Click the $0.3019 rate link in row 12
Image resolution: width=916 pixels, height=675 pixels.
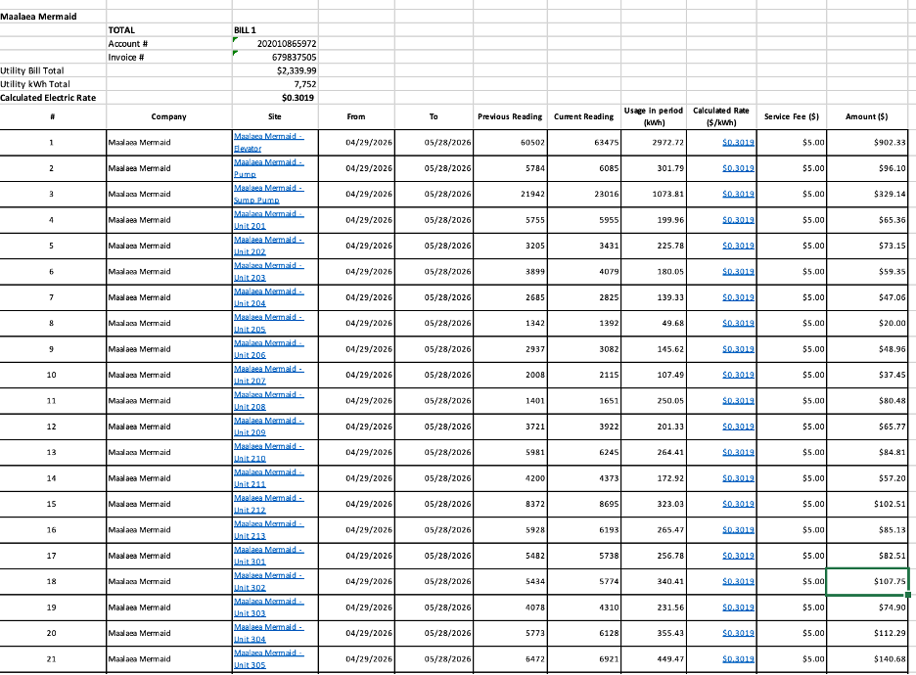(739, 427)
